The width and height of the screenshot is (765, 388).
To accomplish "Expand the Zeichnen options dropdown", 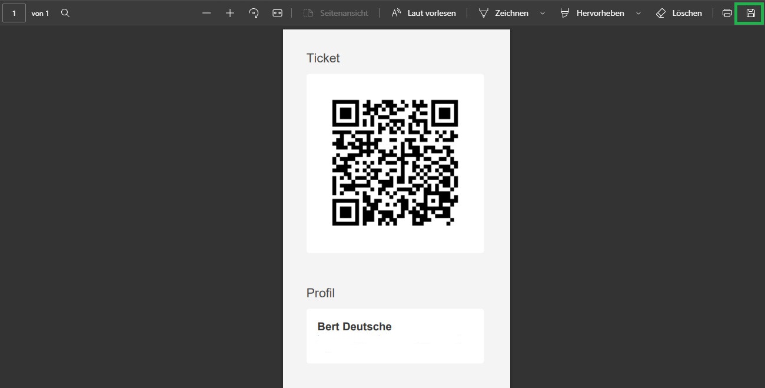I will 543,13.
